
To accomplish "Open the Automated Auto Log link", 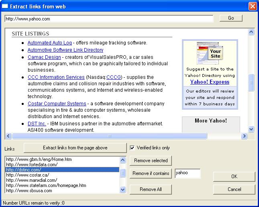I will pyautogui.click(x=49, y=43).
